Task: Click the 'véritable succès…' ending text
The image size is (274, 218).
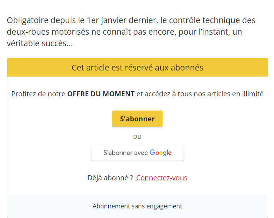Action: tap(40, 43)
